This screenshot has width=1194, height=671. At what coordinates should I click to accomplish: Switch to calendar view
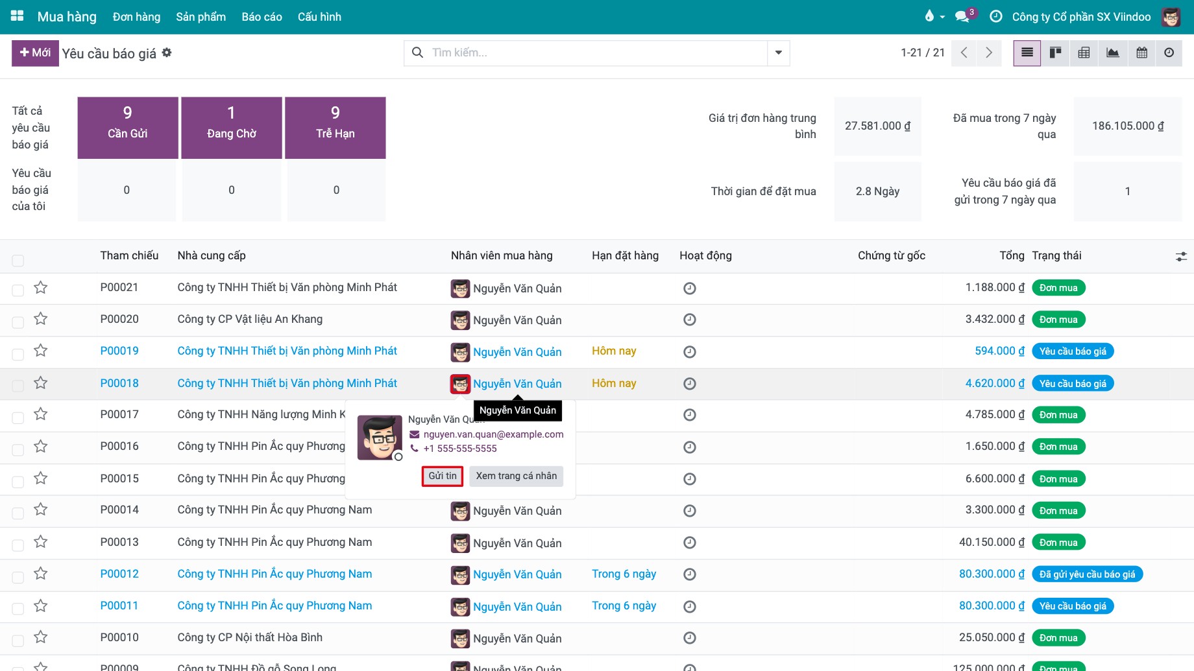pyautogui.click(x=1141, y=53)
